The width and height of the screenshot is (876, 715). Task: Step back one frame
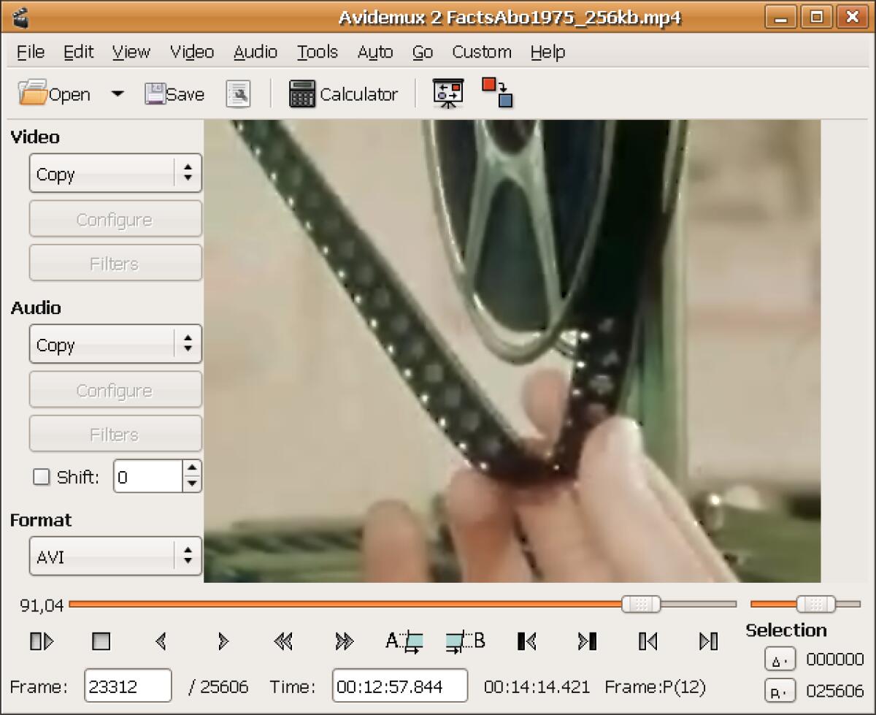pyautogui.click(x=161, y=641)
